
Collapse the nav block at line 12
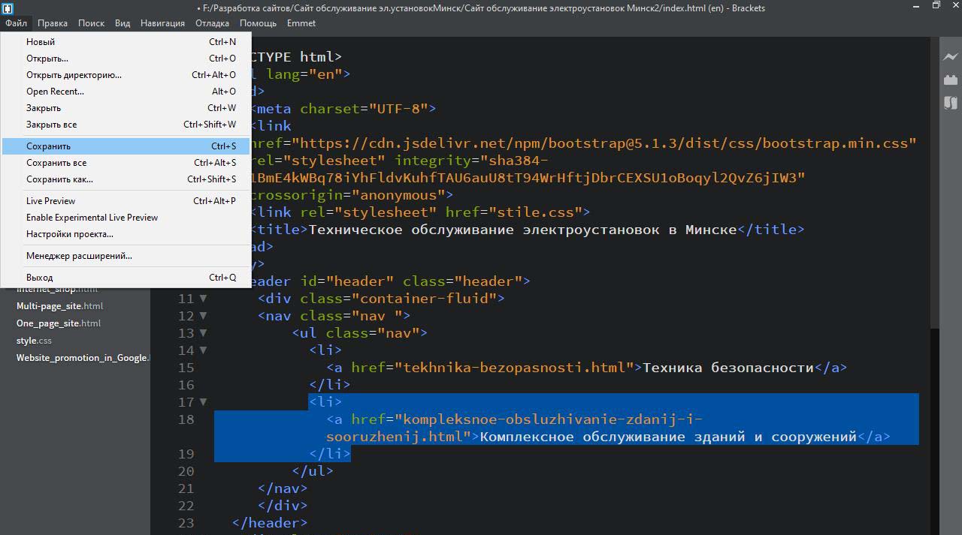[x=203, y=316]
